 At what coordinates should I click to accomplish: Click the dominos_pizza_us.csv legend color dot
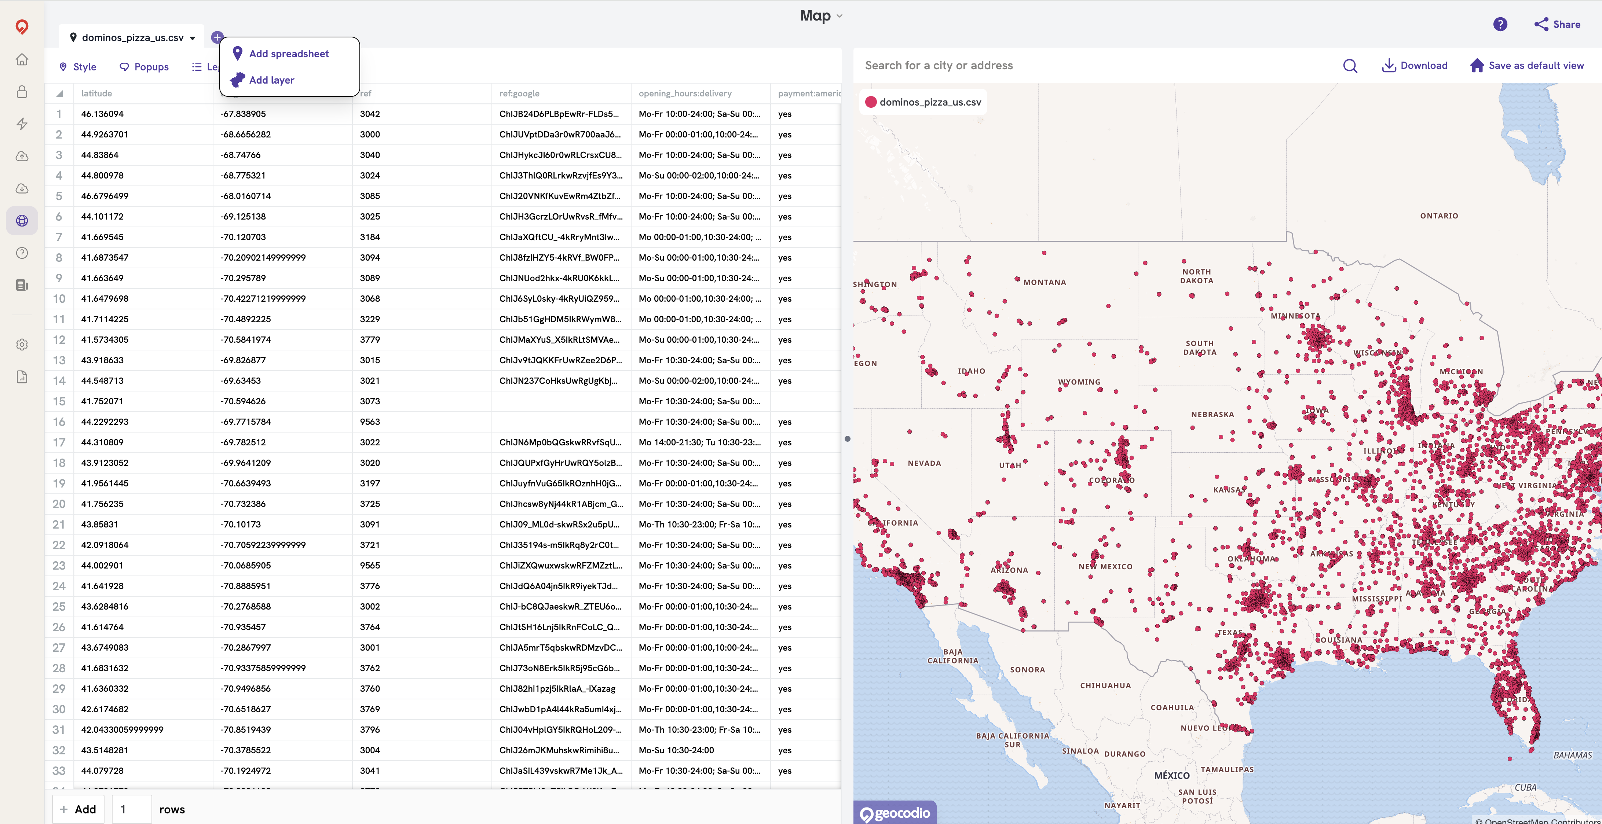click(x=871, y=103)
